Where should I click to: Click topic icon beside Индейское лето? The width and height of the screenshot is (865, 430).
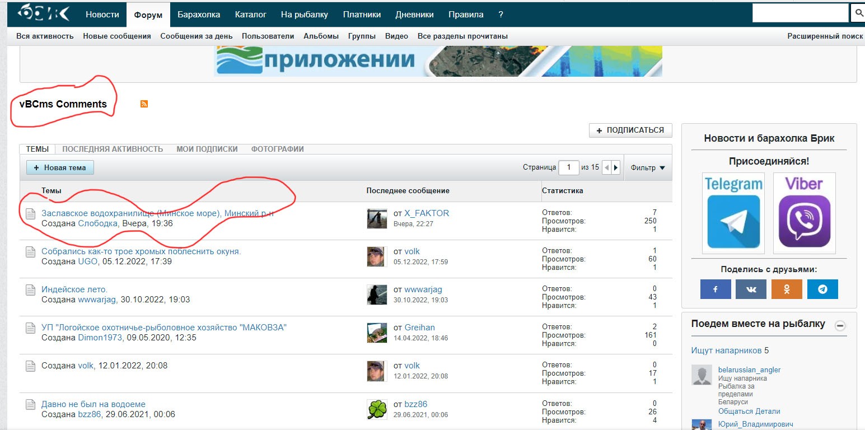(30, 290)
